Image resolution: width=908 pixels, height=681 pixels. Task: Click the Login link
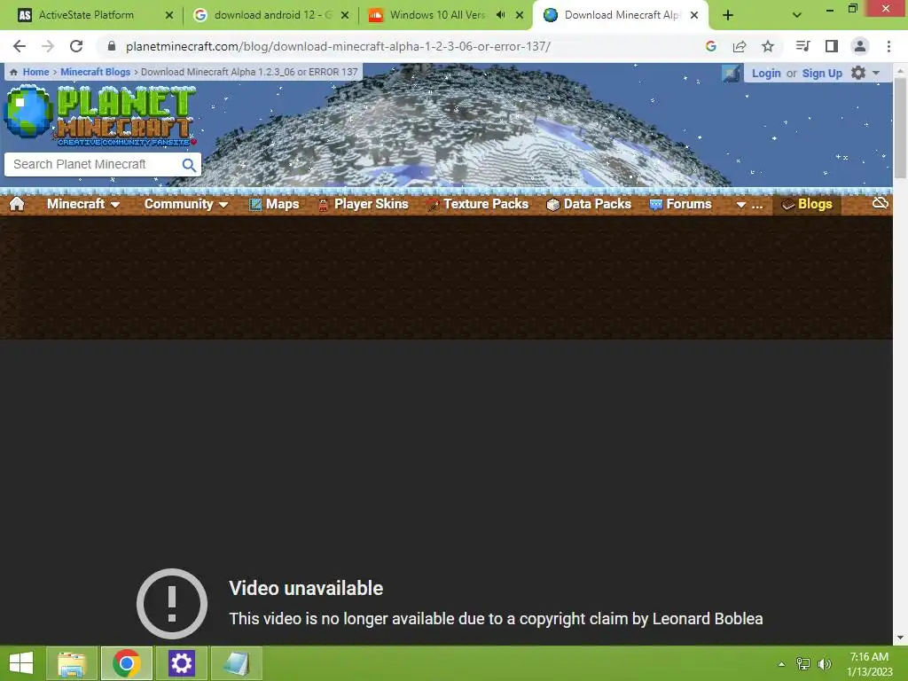[766, 73]
